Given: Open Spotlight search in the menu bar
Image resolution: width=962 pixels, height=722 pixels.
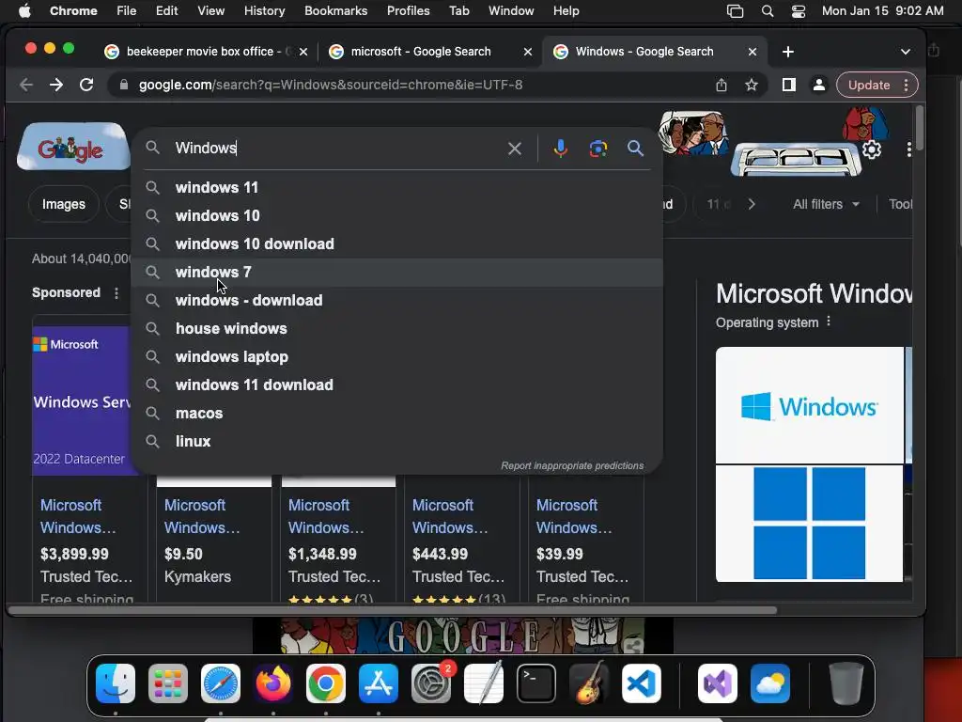Looking at the screenshot, I should pos(767,11).
